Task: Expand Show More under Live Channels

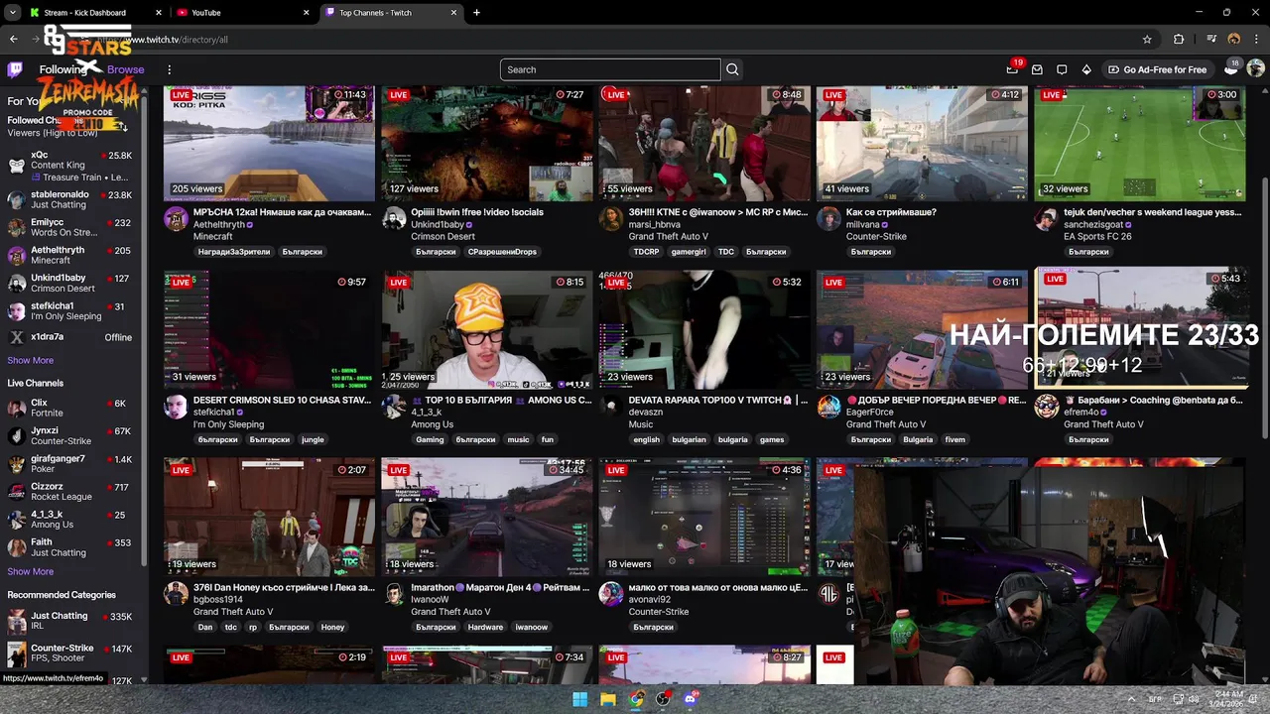Action: coord(31,572)
